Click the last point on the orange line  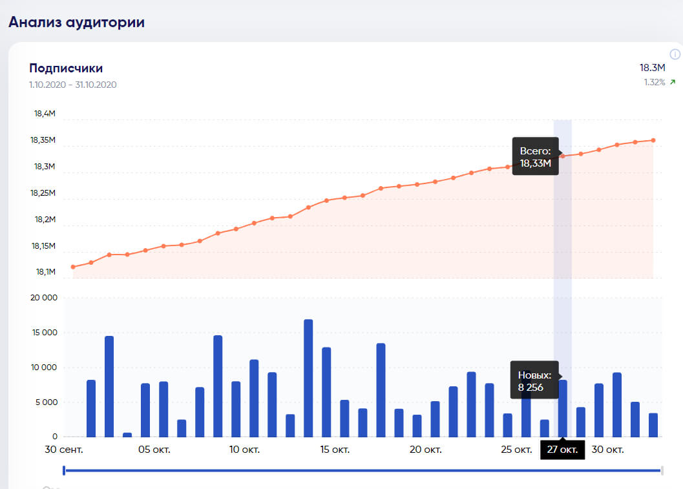653,140
